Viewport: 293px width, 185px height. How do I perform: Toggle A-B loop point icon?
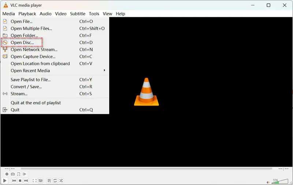tap(19, 174)
